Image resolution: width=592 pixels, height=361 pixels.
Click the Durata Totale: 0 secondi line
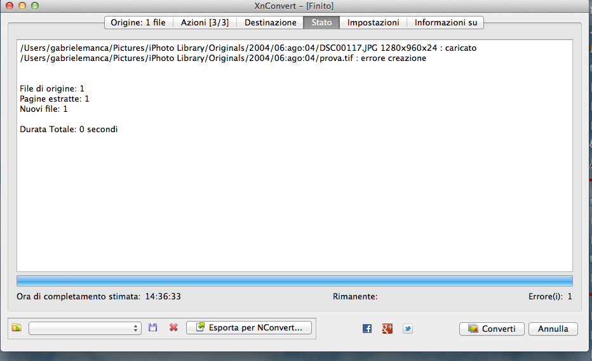(69, 130)
